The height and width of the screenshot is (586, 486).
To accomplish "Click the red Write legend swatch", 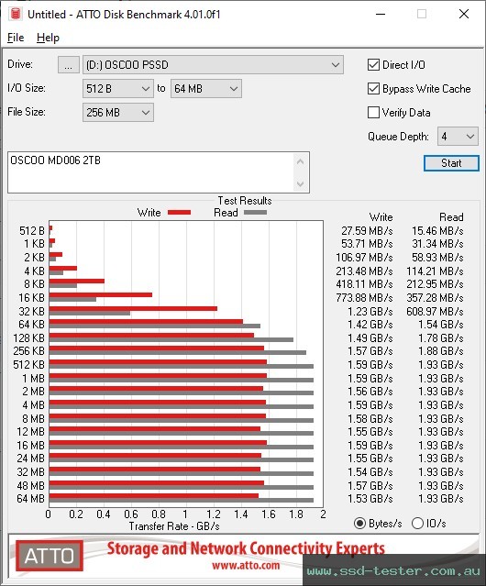I will coord(180,213).
